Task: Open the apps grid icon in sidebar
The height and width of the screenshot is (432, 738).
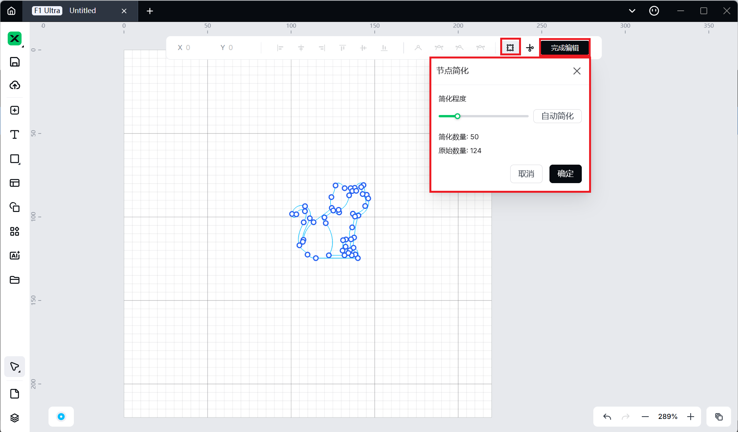Action: coord(15,231)
